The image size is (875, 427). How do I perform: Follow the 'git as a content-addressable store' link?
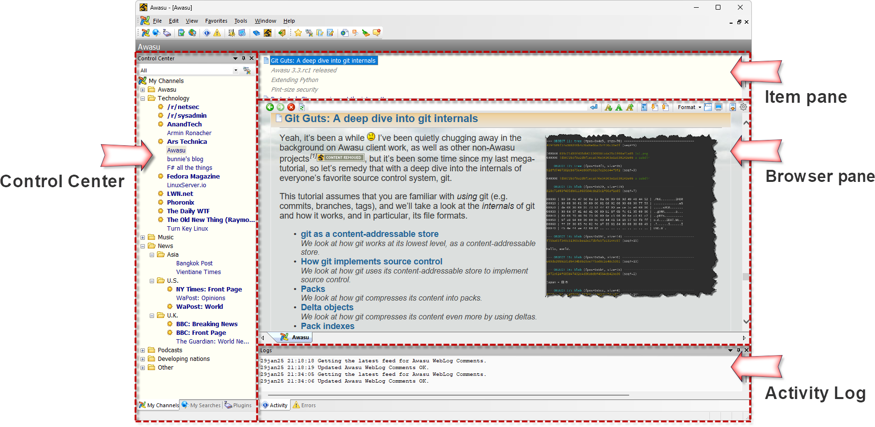click(370, 234)
